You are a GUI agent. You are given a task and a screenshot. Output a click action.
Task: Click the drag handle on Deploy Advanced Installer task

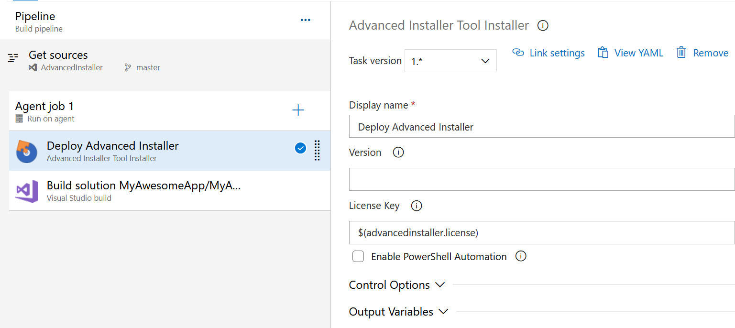pyautogui.click(x=317, y=150)
